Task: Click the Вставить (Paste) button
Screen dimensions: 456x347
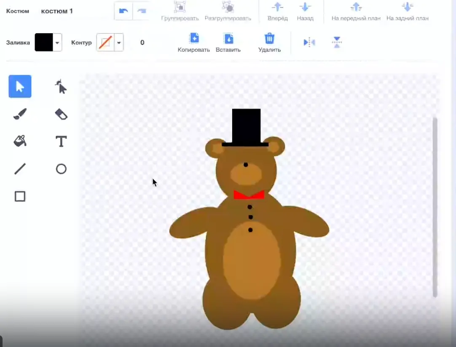Action: point(228,43)
